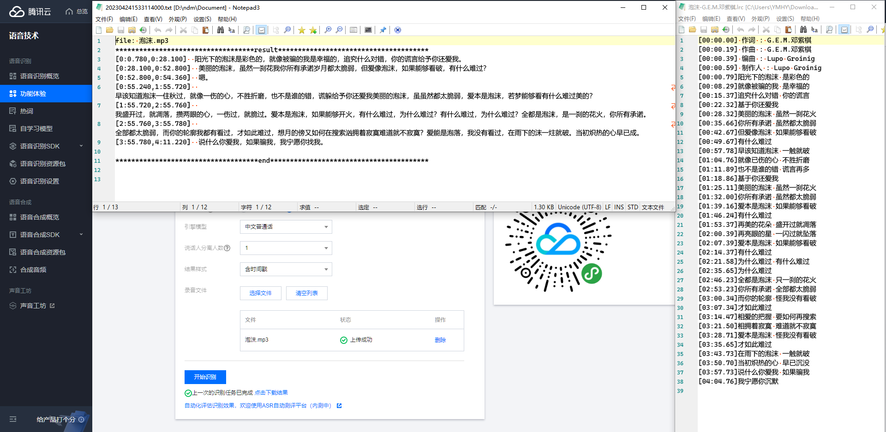This screenshot has height=432, width=886.
Task: Open the 说话人分离人数 dropdown showing 1
Action: pyautogui.click(x=286, y=248)
